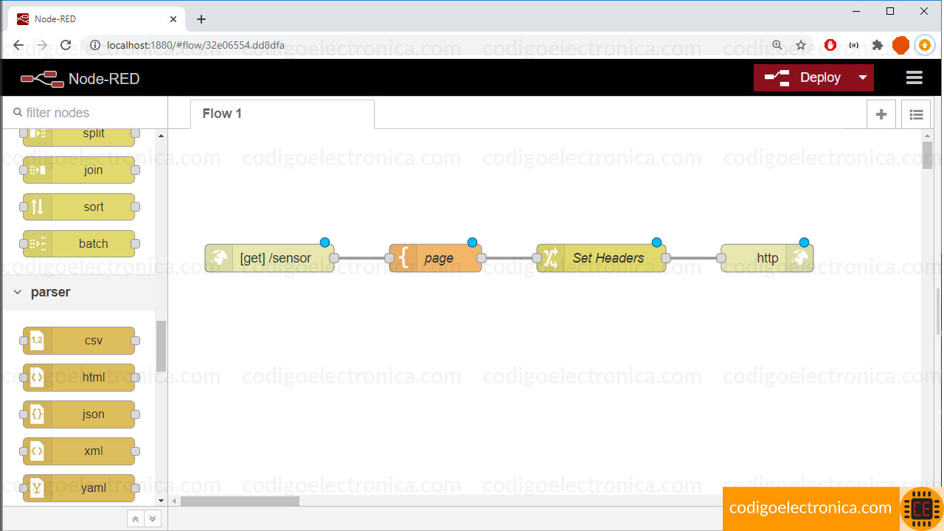The width and height of the screenshot is (944, 531).
Task: Click the palette vertical scrollbar thumb
Action: pos(161,347)
